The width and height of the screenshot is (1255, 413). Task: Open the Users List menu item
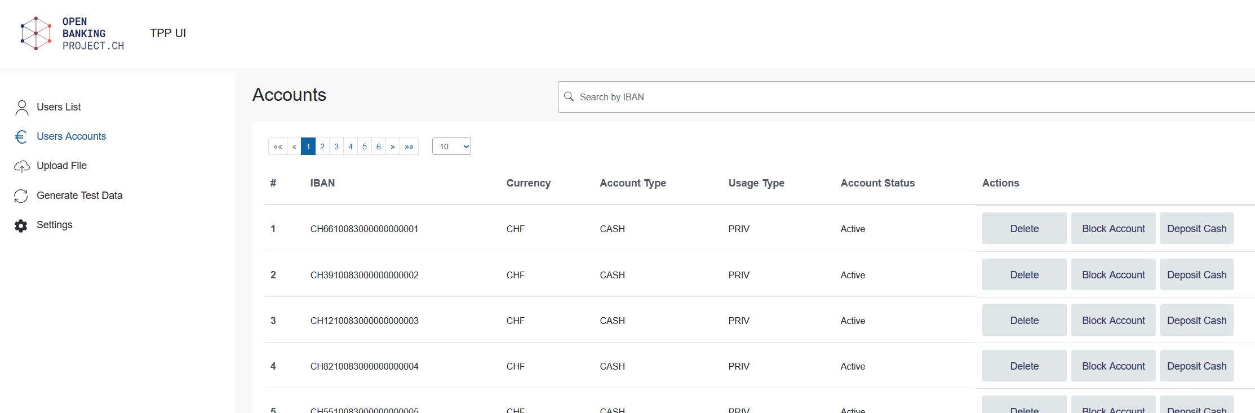59,107
